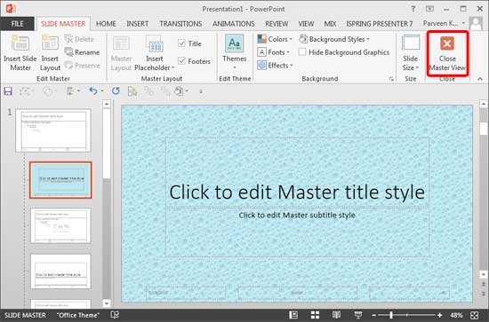Click the date footer placeholder on slide
489x322 pixels.
pyautogui.click(x=186, y=293)
